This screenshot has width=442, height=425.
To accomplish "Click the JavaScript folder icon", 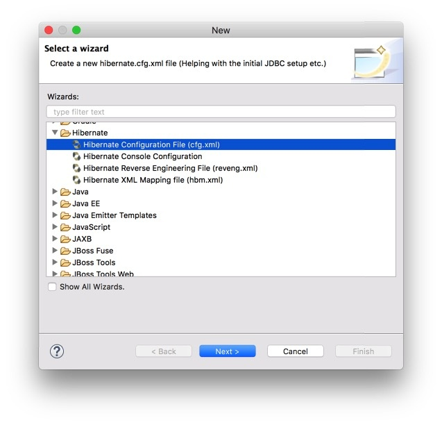I will coord(65,227).
